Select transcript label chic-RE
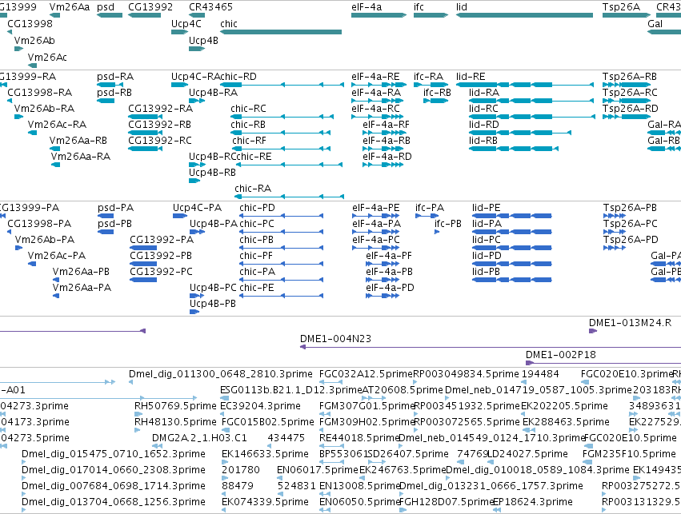The width and height of the screenshot is (681, 514). click(x=254, y=157)
